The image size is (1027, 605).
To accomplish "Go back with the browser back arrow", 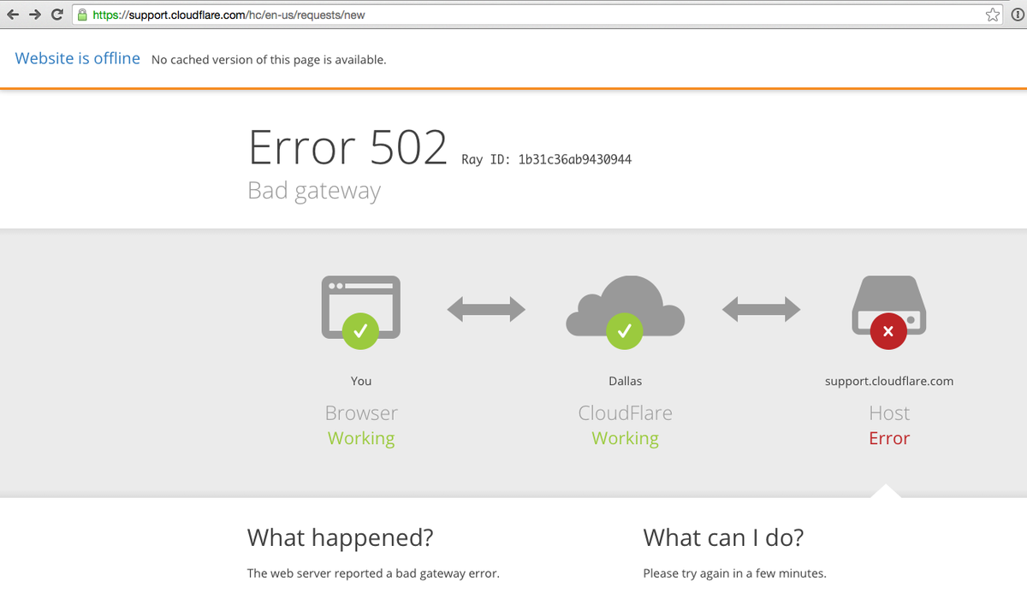I will (13, 15).
